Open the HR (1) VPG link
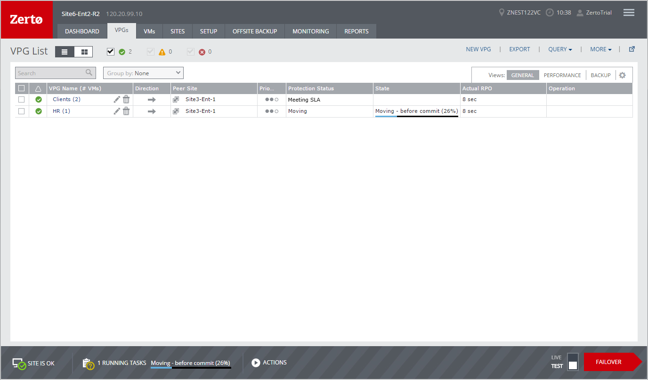648x380 pixels. coord(61,111)
